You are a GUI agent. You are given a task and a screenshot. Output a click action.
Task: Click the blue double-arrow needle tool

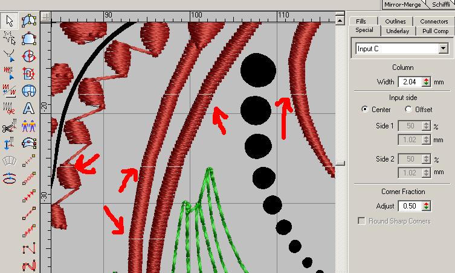pos(10,143)
